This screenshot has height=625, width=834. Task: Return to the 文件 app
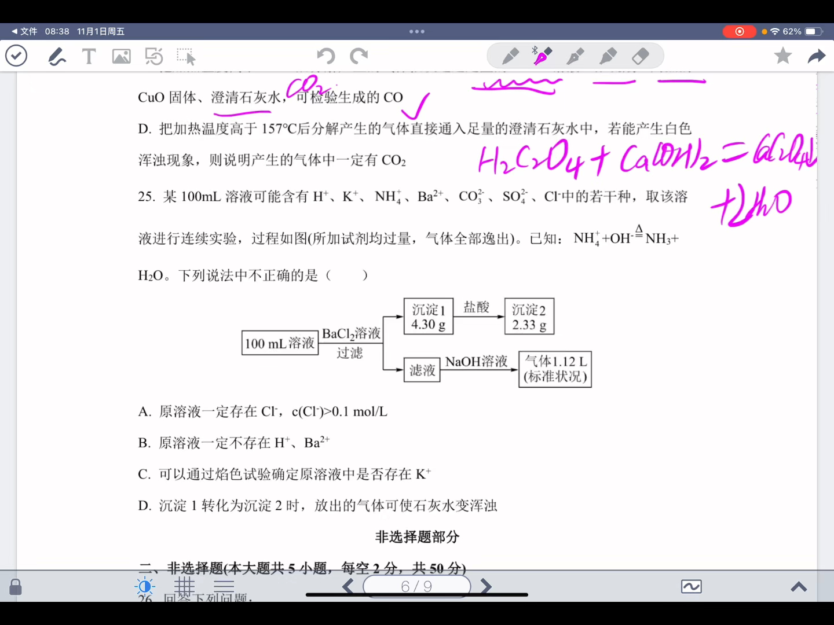(24, 31)
